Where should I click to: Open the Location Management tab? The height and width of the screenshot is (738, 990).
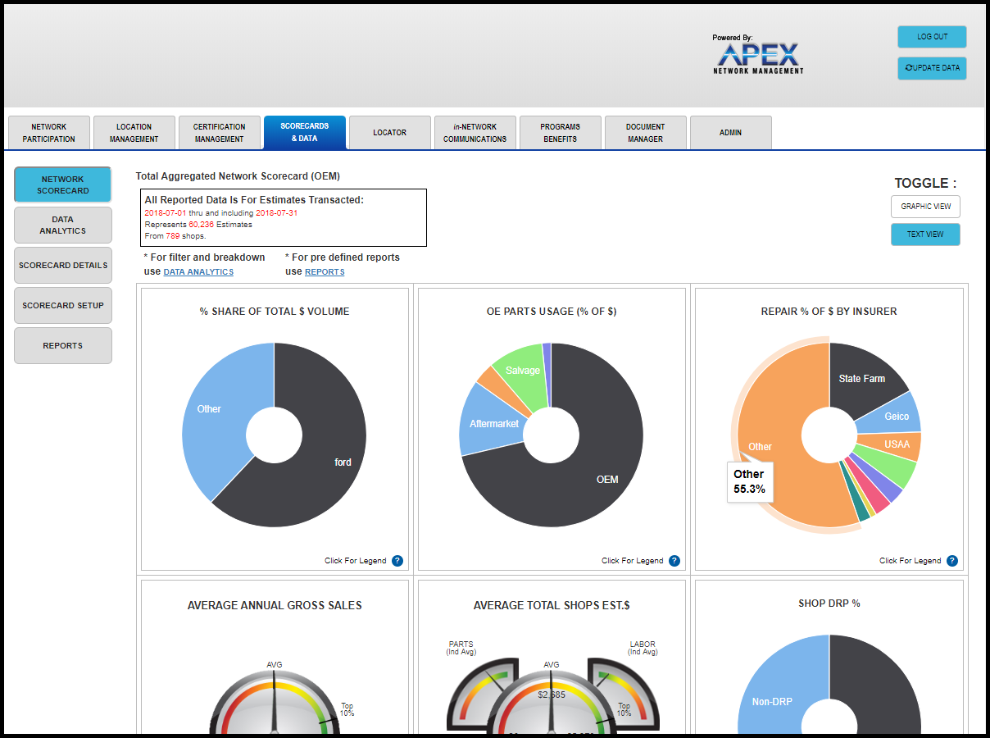pyautogui.click(x=134, y=133)
